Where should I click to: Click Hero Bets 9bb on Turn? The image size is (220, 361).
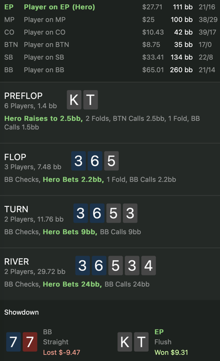click(70, 232)
